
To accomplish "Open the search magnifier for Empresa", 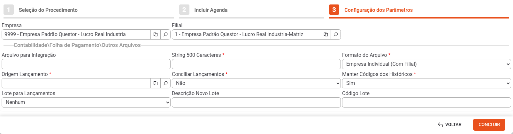I will pyautogui.click(x=165, y=34).
